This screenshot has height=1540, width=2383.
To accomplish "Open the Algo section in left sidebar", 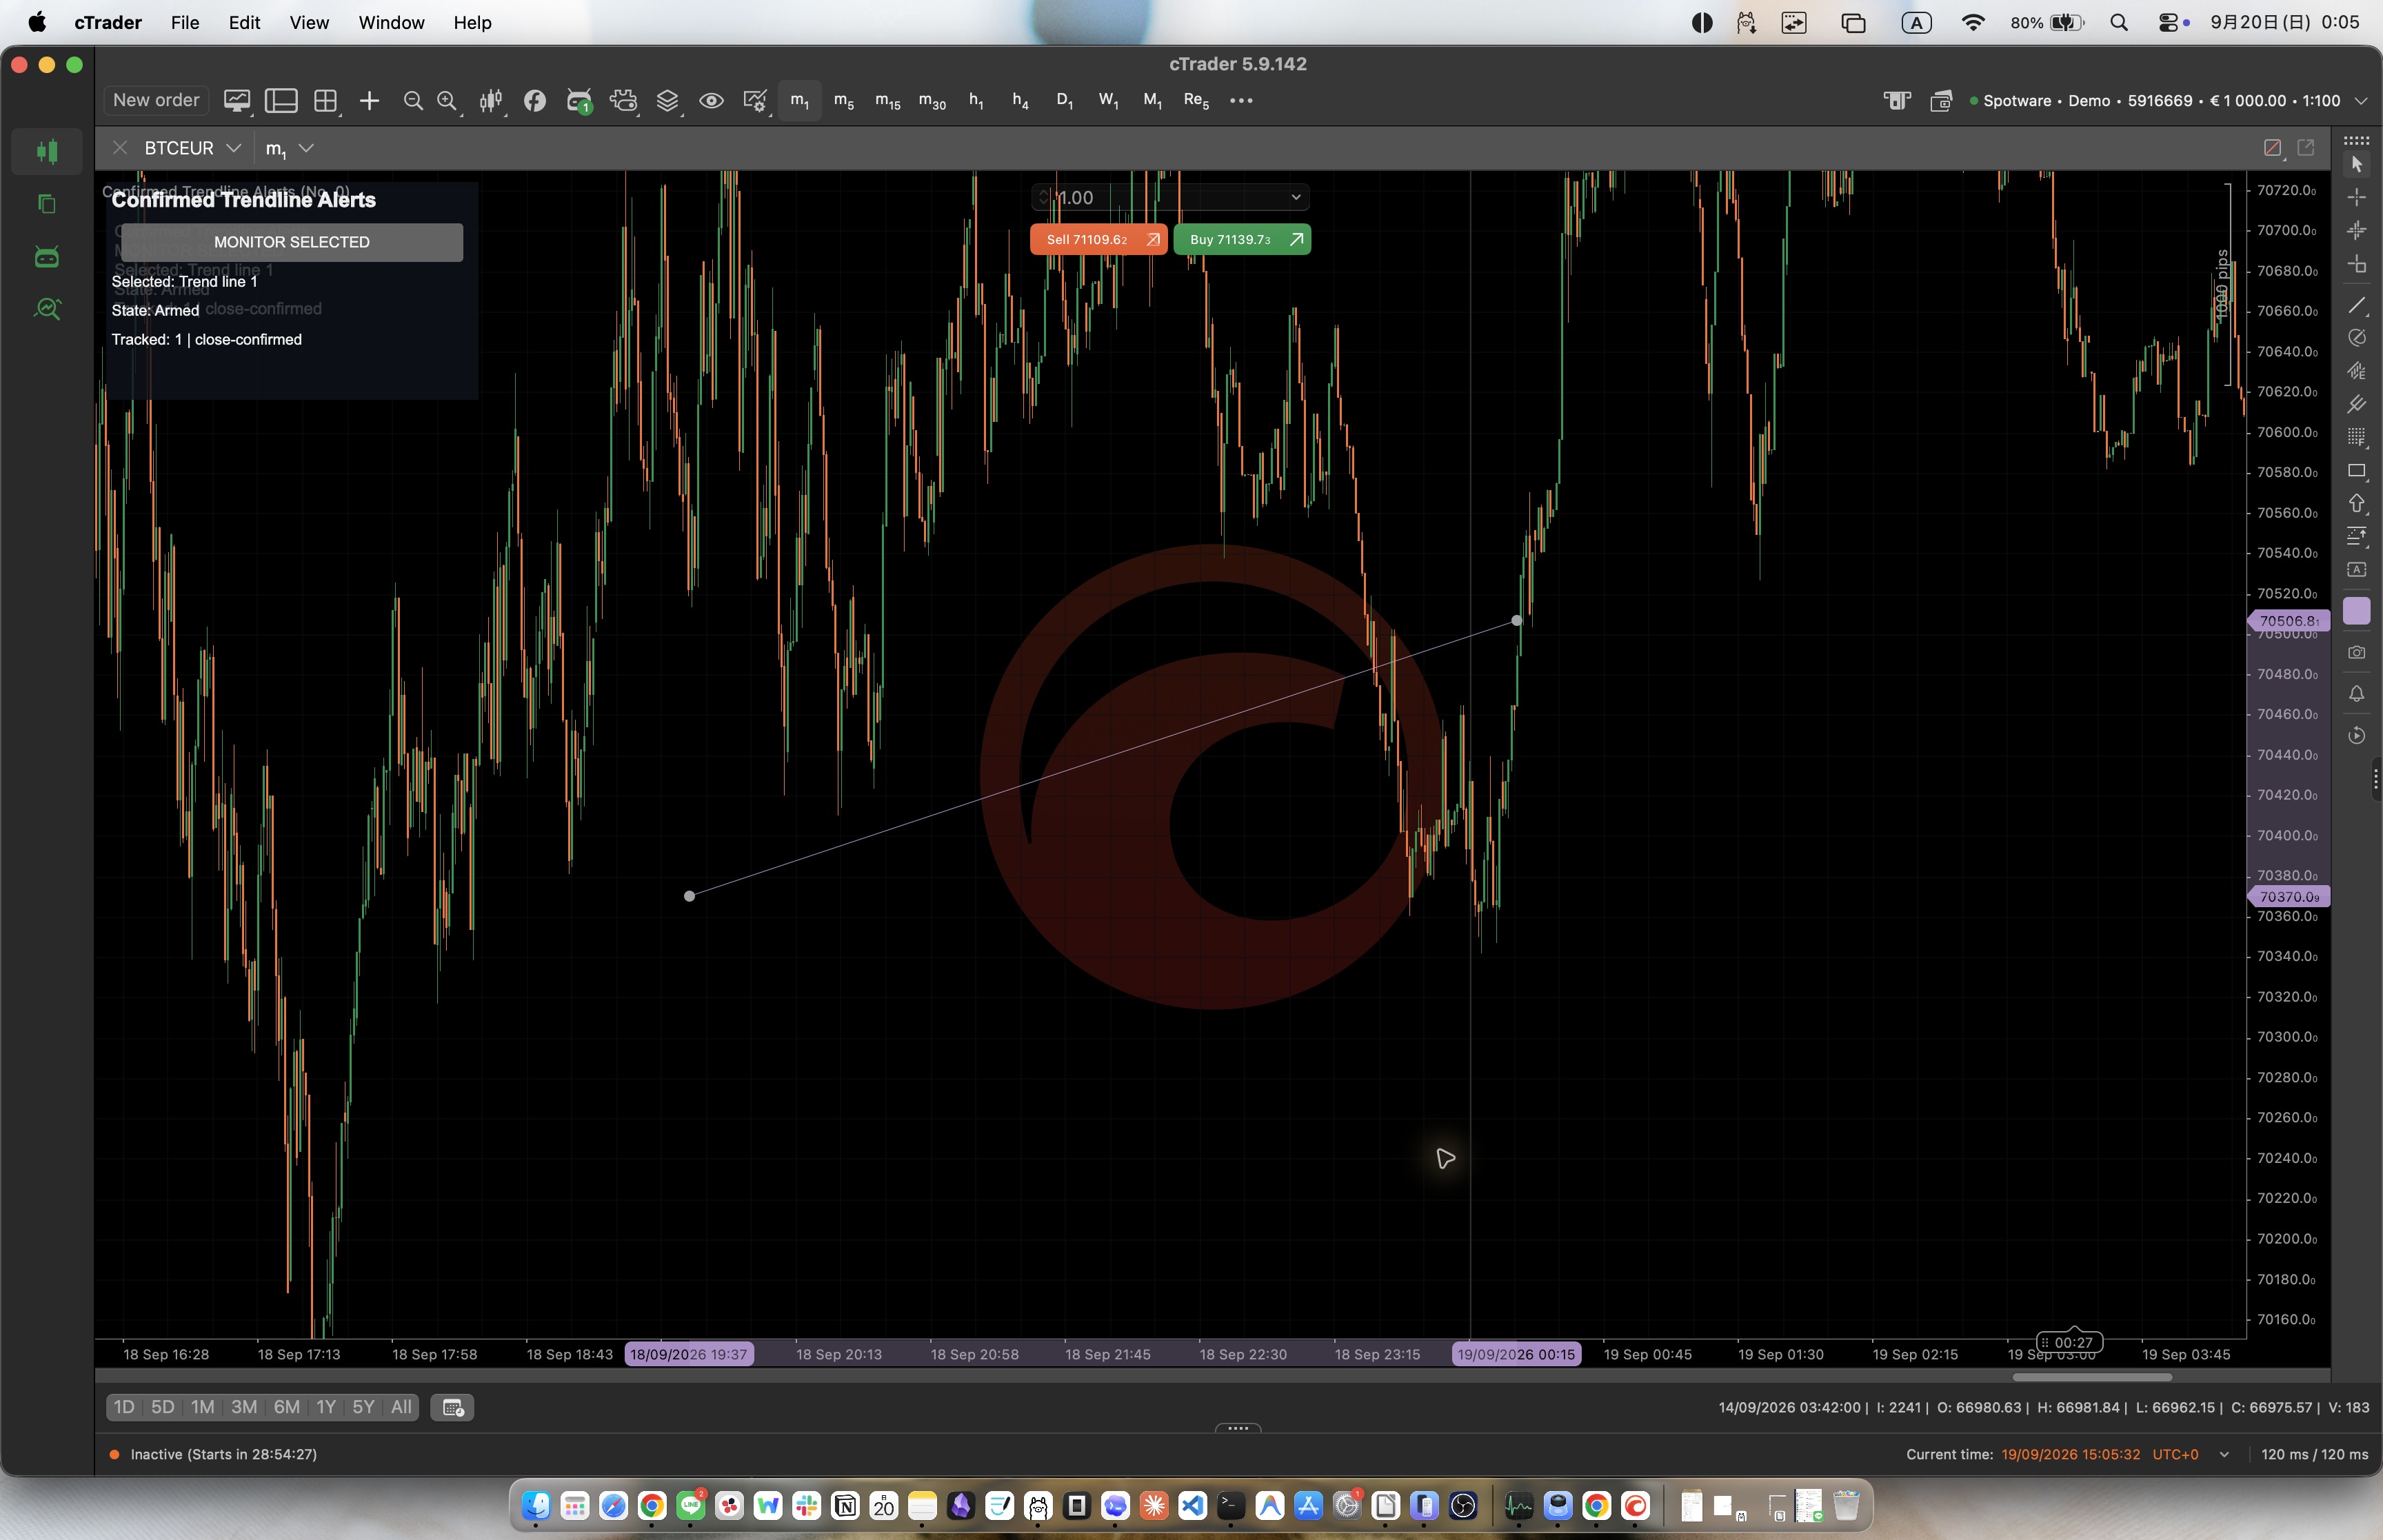I will pos(47,257).
